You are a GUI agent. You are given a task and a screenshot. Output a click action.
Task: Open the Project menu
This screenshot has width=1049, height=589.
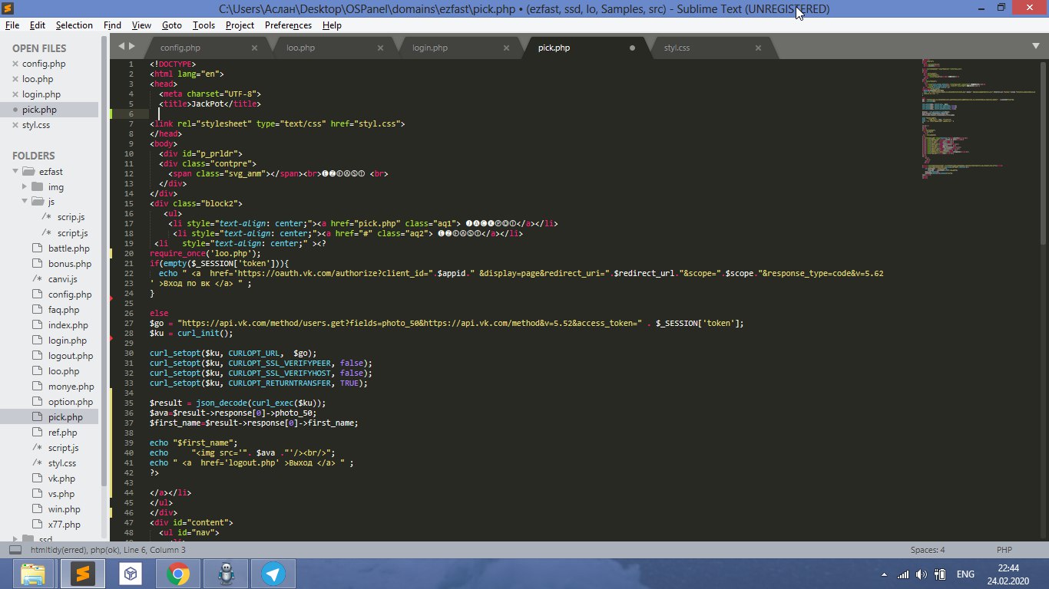click(x=240, y=25)
